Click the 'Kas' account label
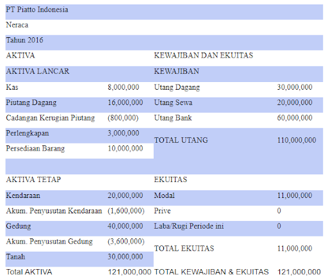The width and height of the screenshot is (328, 280). 12,87
